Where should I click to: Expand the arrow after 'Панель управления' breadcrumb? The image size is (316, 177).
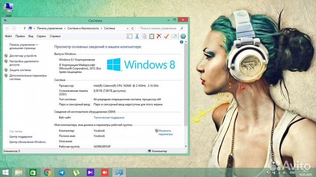[65, 28]
